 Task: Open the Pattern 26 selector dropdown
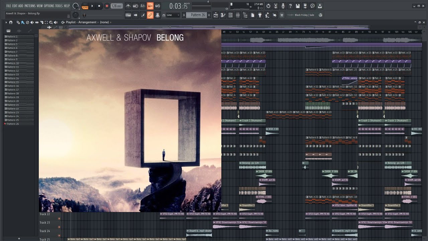(197, 15)
